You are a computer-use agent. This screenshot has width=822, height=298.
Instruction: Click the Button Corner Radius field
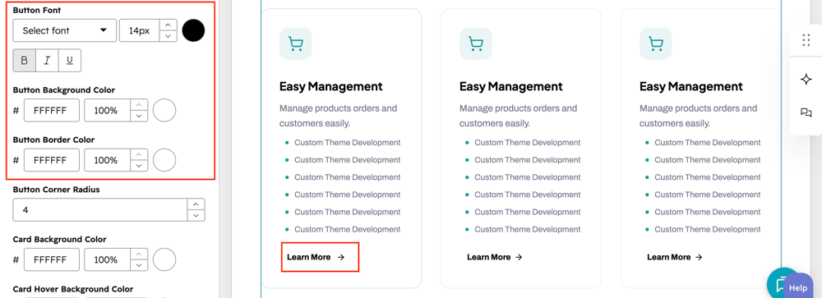99,209
